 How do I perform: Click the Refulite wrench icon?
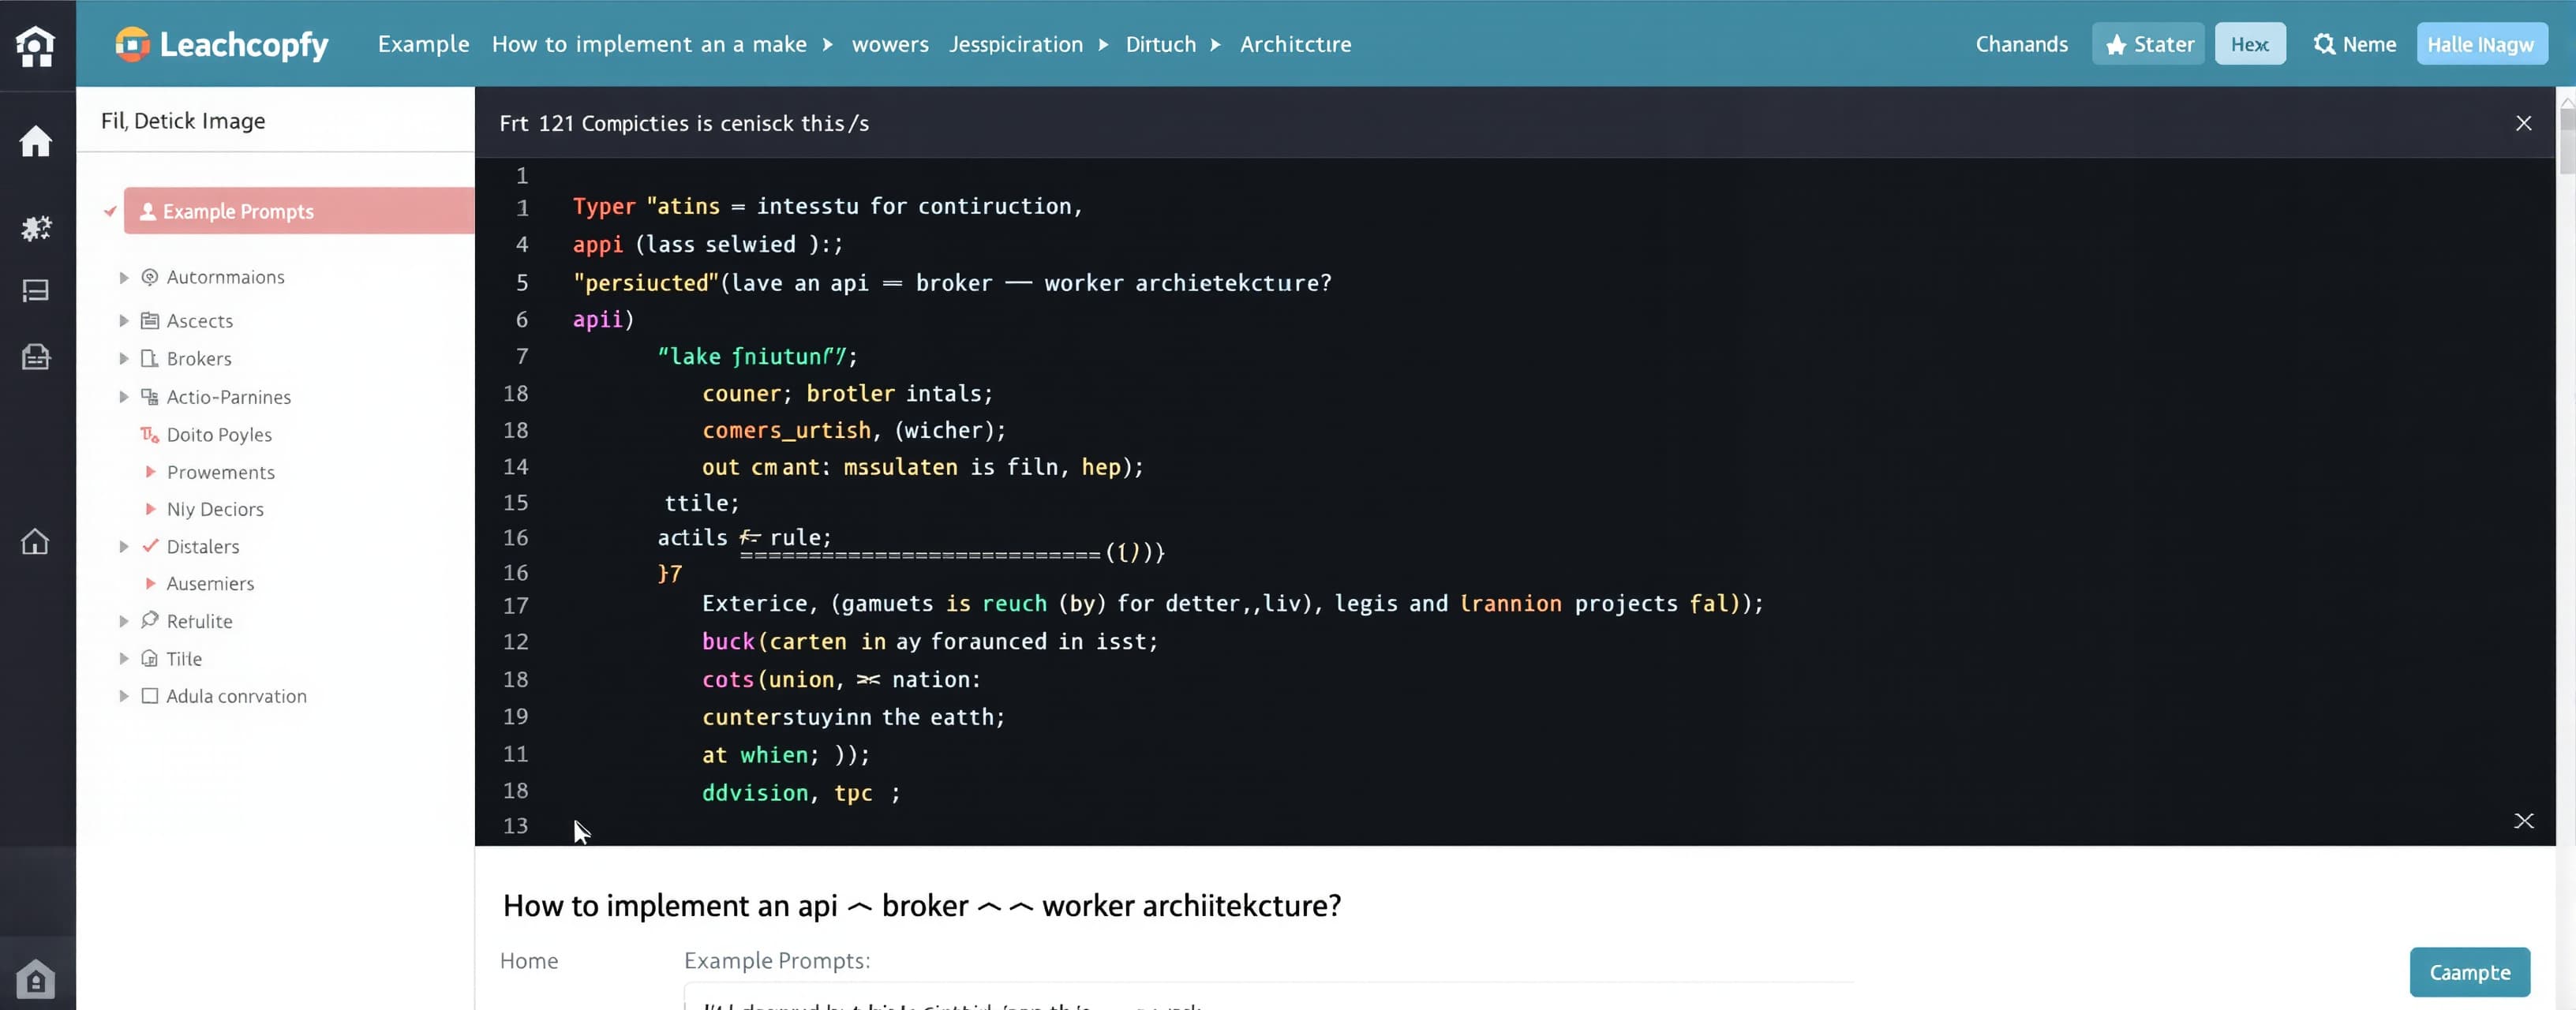(150, 620)
